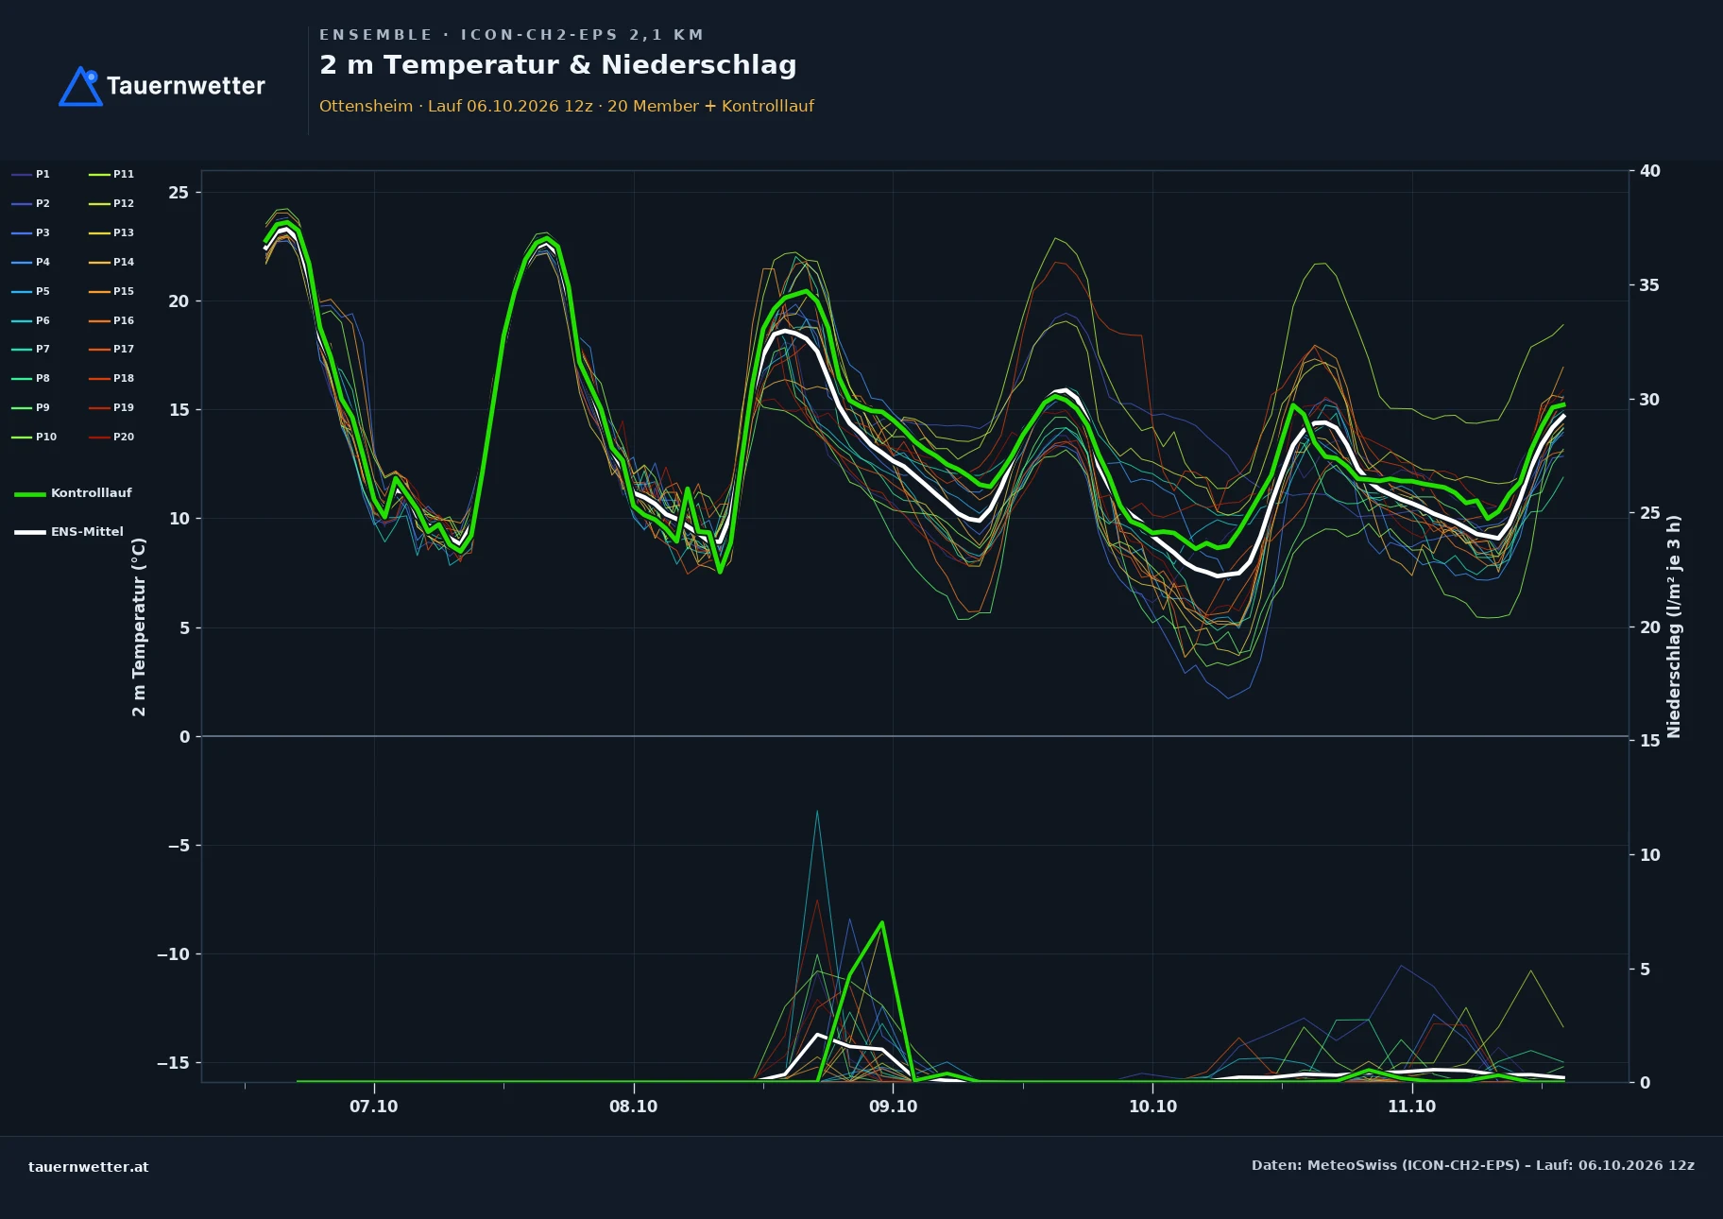Image resolution: width=1723 pixels, height=1219 pixels.
Task: Click the P3 legend entry
Action: tap(31, 232)
